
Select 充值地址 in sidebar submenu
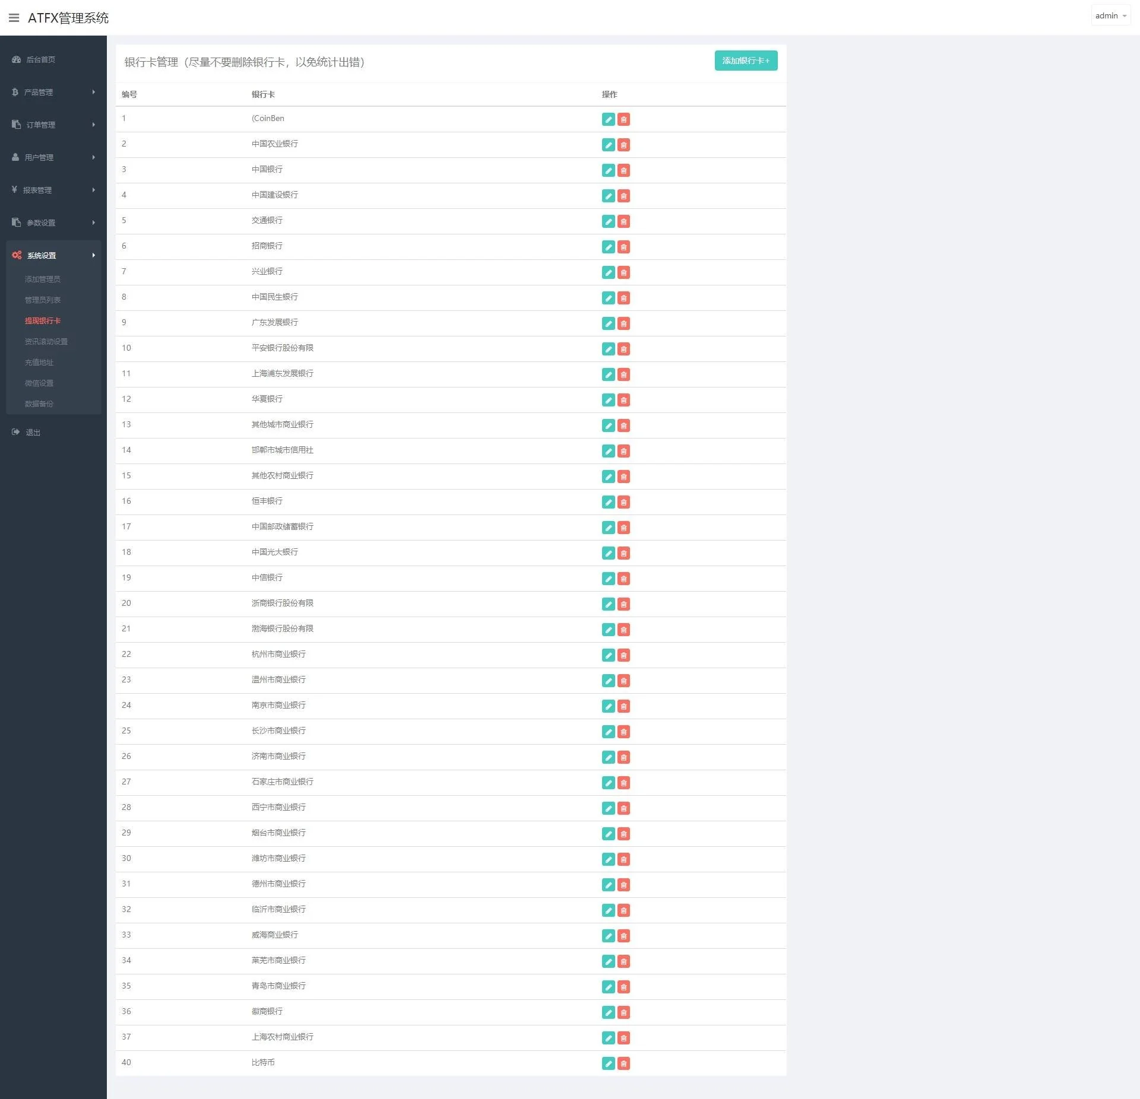click(x=39, y=362)
